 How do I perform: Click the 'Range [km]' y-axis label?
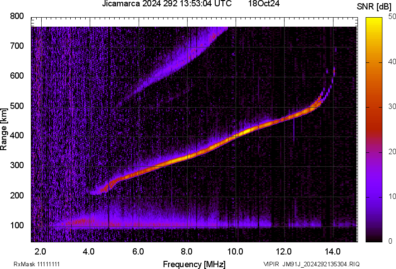point(4,129)
